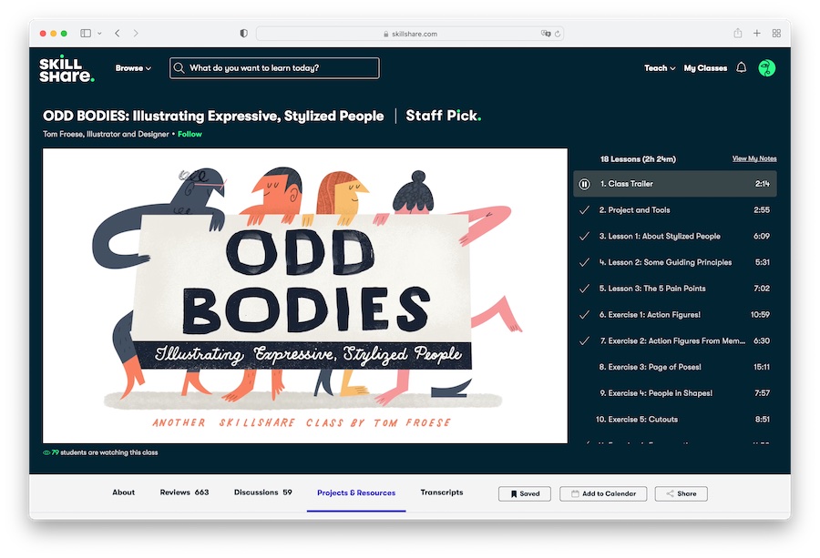820x558 pixels.
Task: Toggle the Safari sidebar icon
Action: (86, 34)
